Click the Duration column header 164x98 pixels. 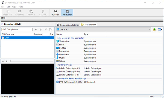(37, 34)
